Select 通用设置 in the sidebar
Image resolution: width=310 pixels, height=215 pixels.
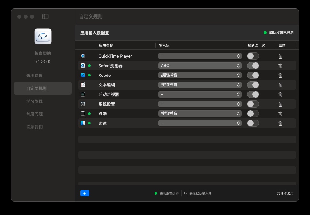(x=43, y=76)
